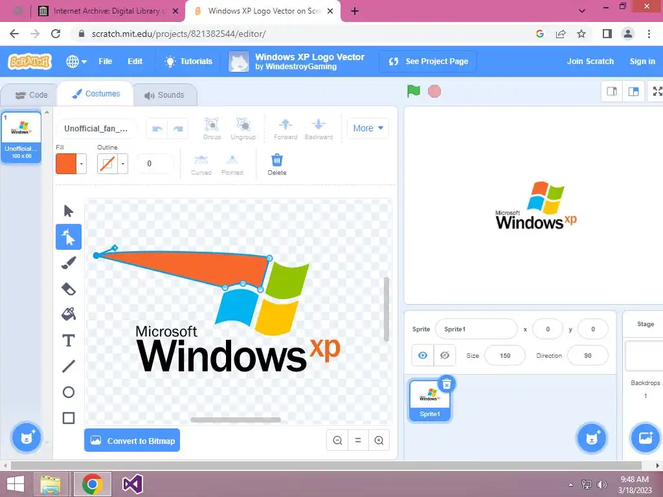Click the sprite Size field
The width and height of the screenshot is (663, 497).
[x=505, y=355]
